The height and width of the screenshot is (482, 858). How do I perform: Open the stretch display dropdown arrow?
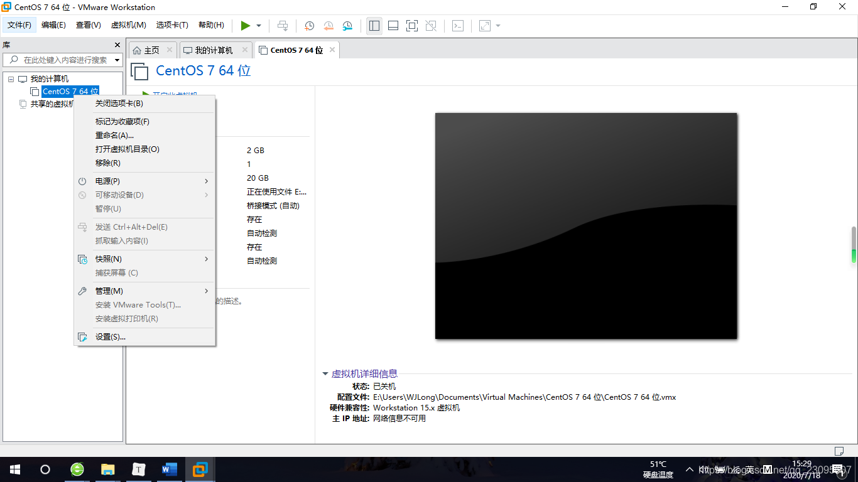click(498, 26)
